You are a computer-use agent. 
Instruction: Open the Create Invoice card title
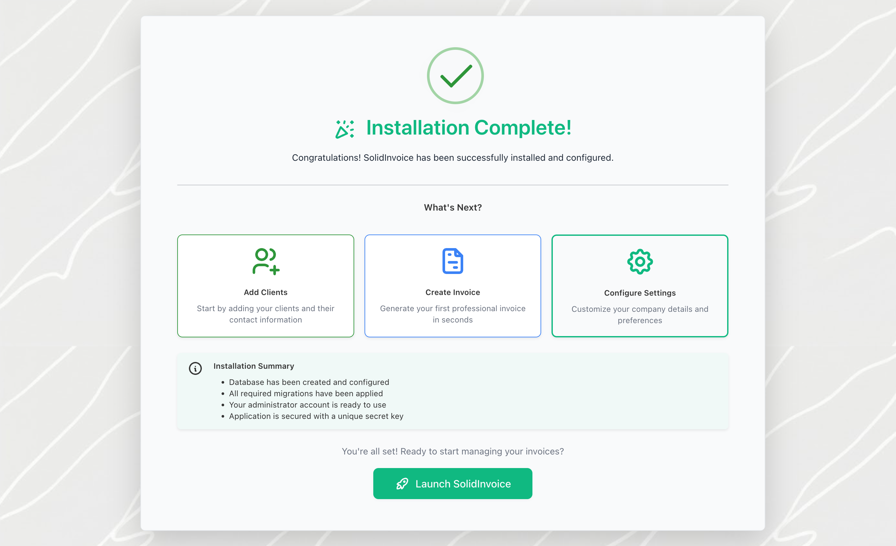point(452,292)
